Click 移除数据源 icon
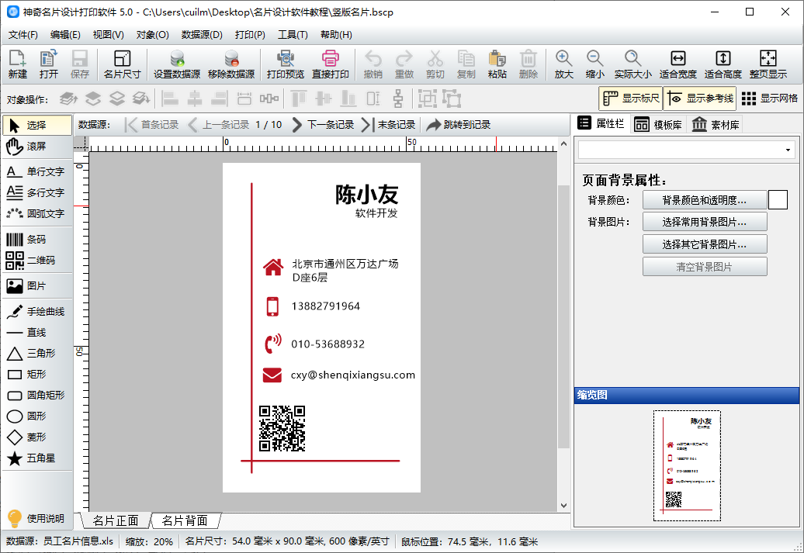Viewport: 804px width, 553px height. click(231, 64)
